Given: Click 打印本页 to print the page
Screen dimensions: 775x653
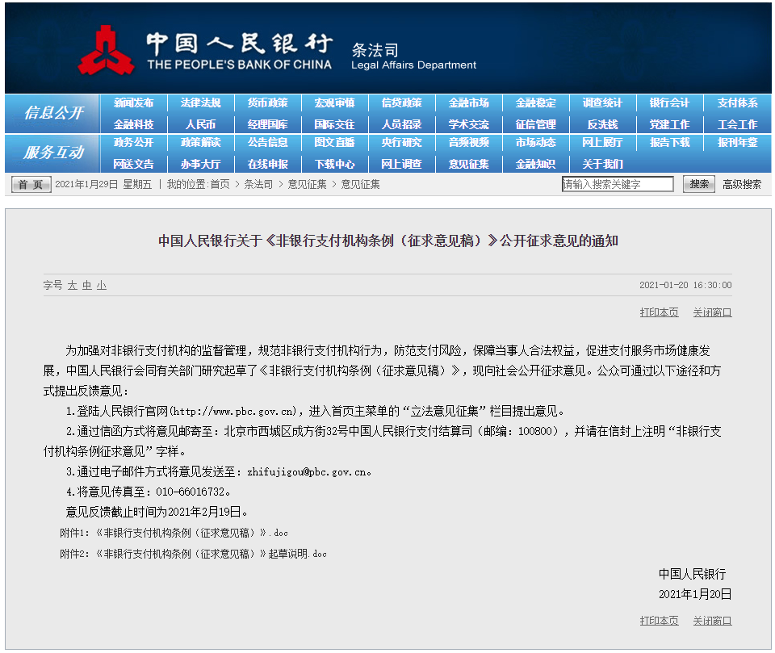Looking at the screenshot, I should point(659,312).
